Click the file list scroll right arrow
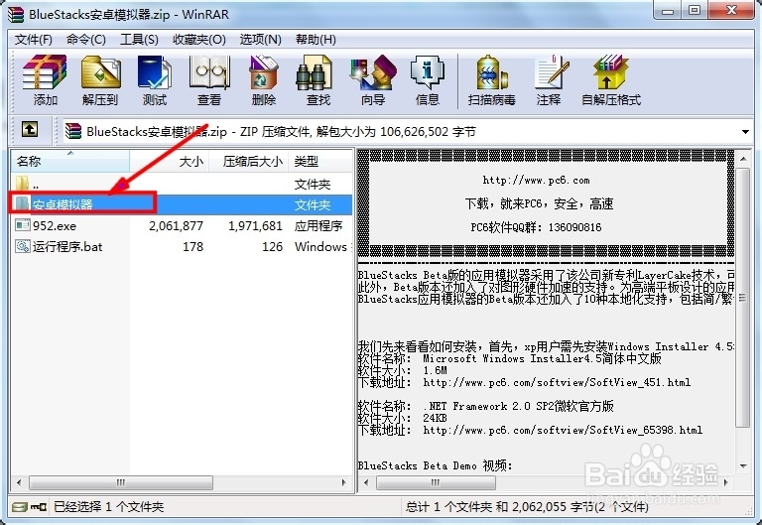The image size is (762, 525). click(344, 482)
